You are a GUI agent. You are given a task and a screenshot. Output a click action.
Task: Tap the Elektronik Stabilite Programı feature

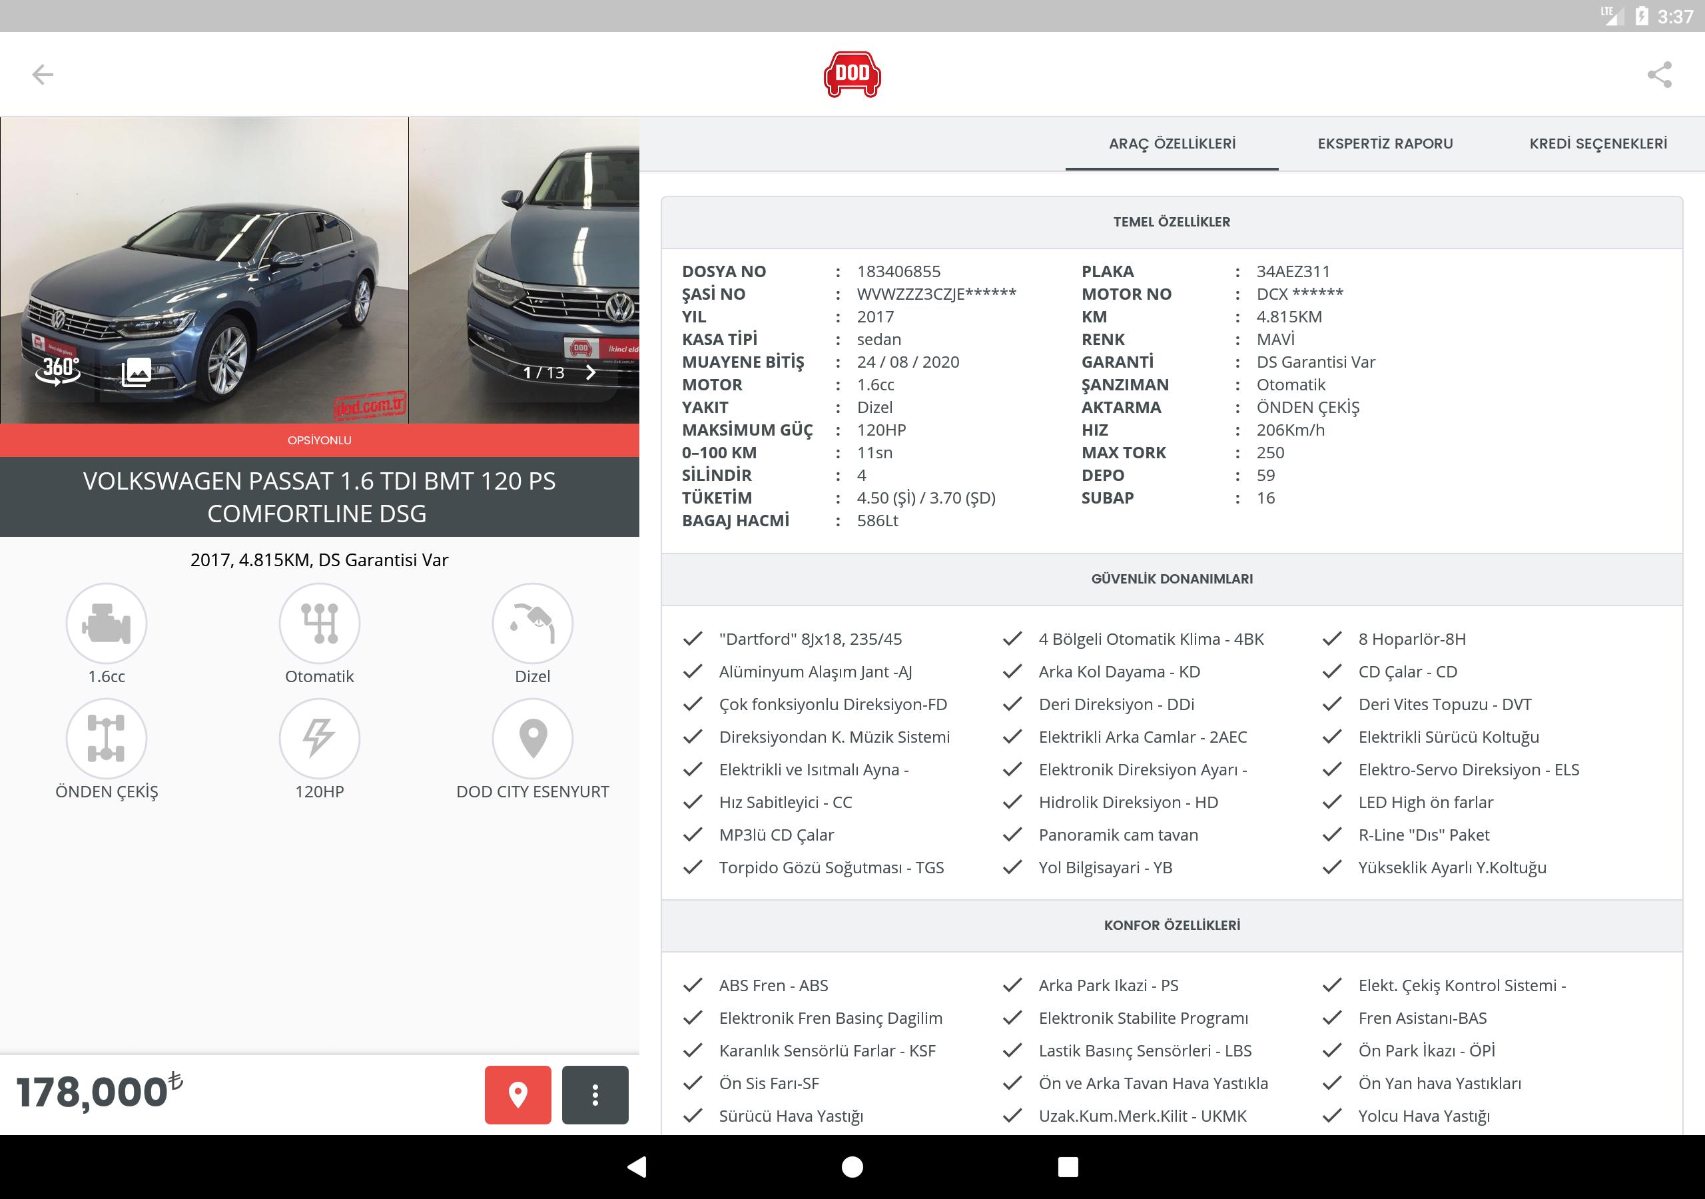[1143, 1018]
